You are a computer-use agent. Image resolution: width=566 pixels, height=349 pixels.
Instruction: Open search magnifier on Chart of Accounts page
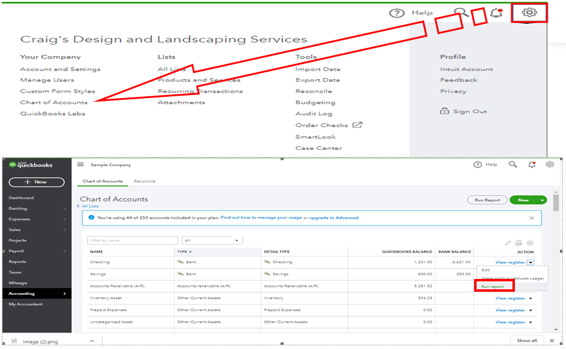click(513, 164)
